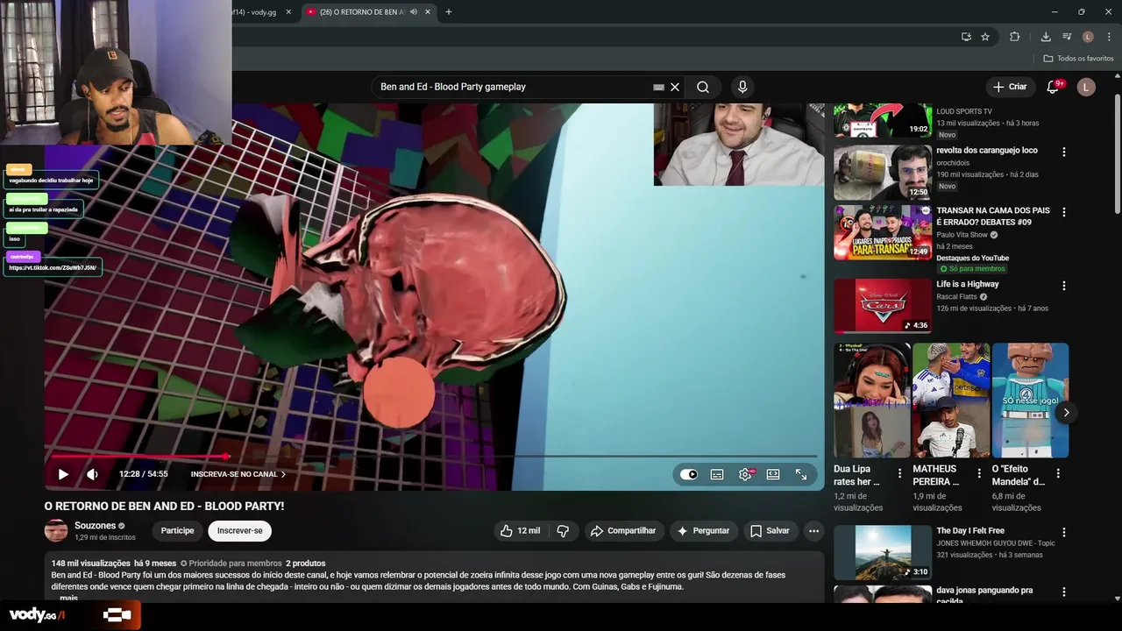Open the video in full screen

pos(801,474)
